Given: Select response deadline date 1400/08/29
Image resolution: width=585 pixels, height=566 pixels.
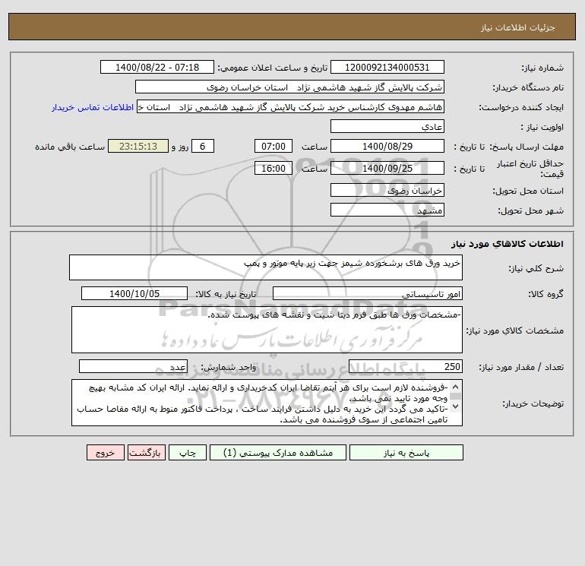Looking at the screenshot, I should (x=387, y=147).
